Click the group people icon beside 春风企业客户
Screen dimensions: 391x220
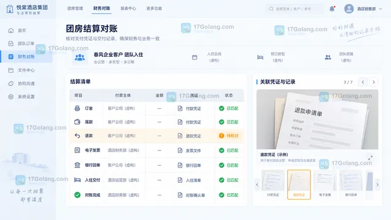pos(80,57)
